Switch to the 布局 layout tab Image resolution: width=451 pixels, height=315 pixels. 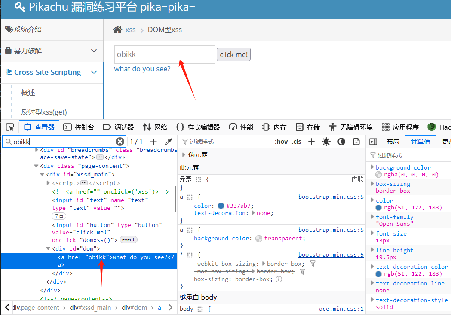click(393, 142)
